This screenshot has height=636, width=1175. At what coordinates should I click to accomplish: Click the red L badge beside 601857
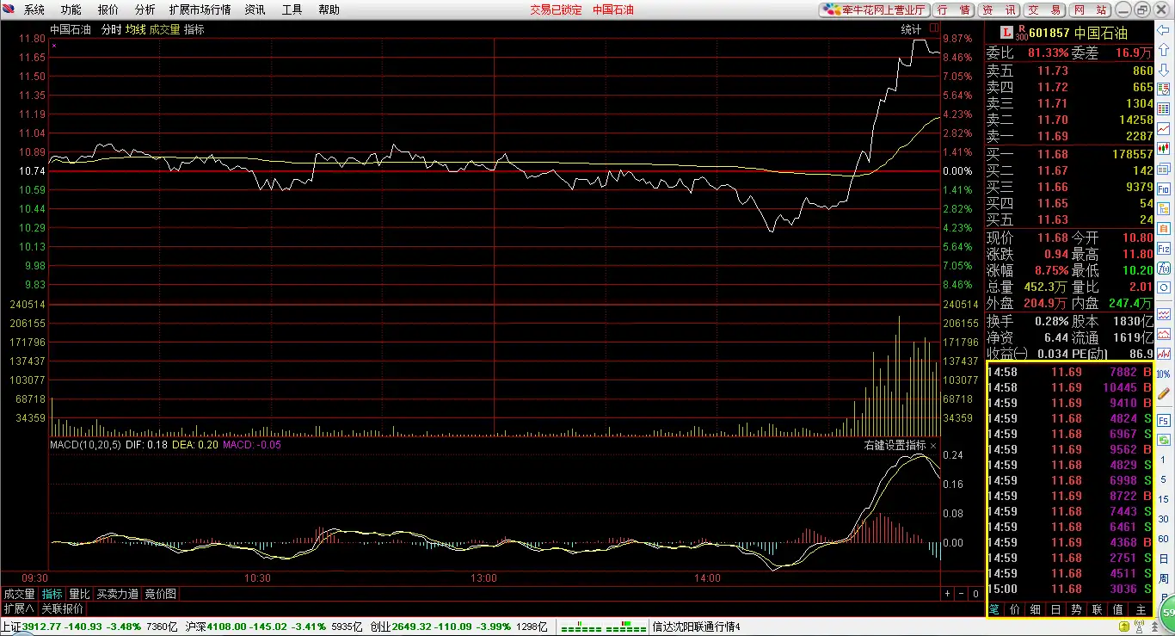(1006, 32)
